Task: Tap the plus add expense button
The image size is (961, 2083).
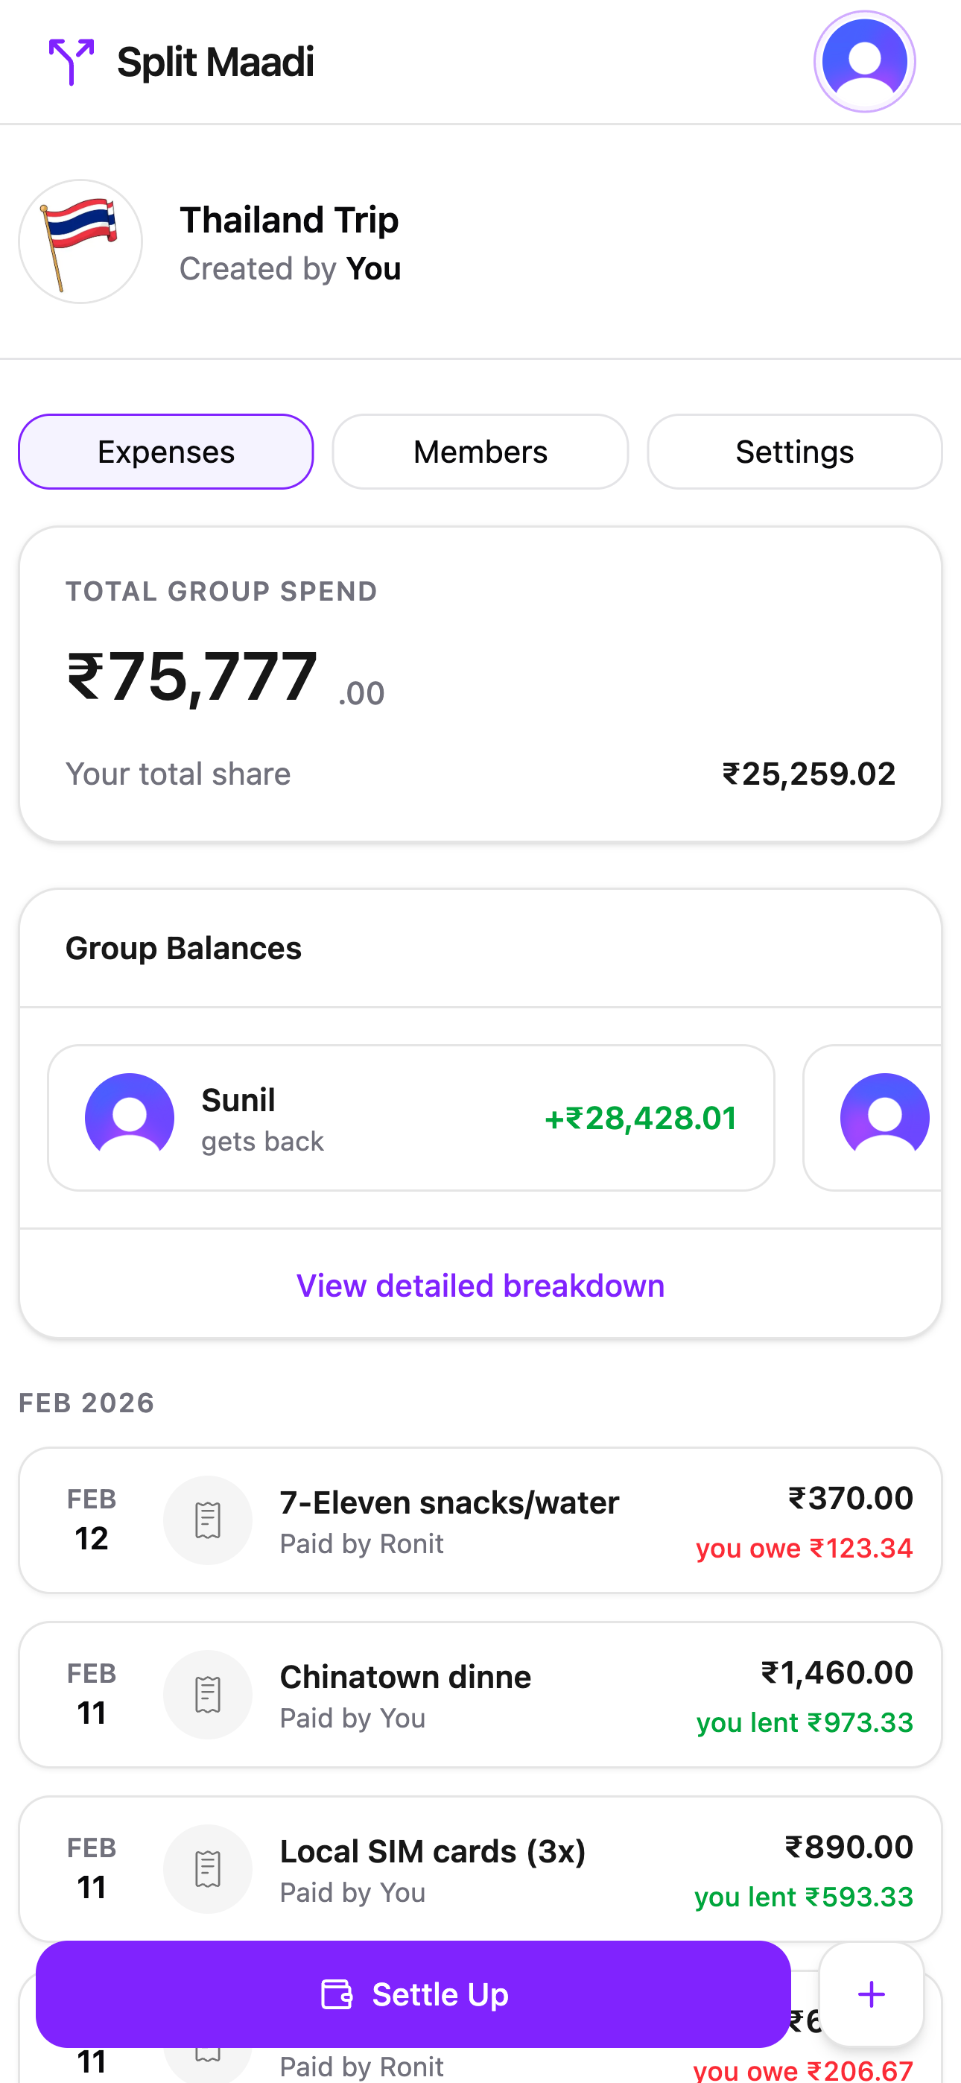Action: click(870, 1994)
